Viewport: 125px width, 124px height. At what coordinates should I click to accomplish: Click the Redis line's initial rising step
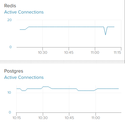coord(27,28)
